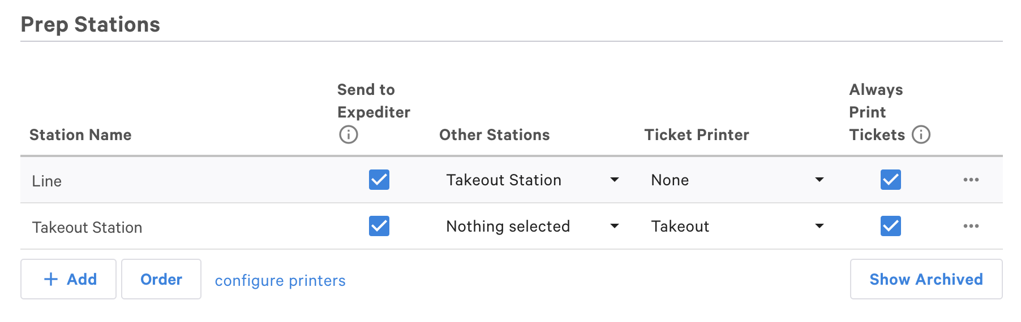
Task: Disable Always Print Tickets for Takeout Station
Action: tap(890, 226)
